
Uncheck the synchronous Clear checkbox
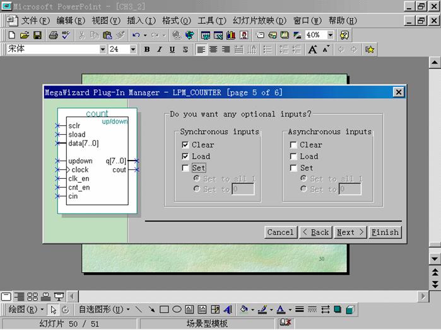185,145
